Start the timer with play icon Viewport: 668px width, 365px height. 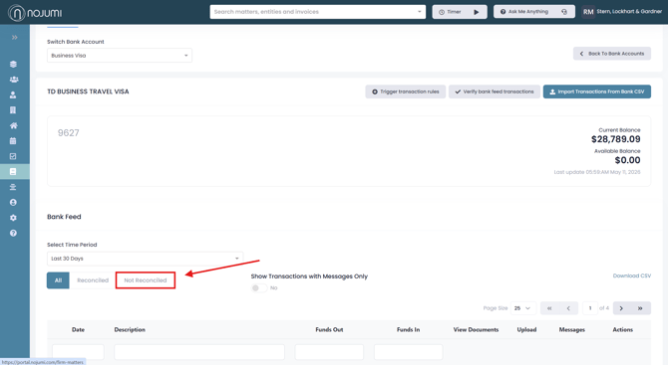477,12
